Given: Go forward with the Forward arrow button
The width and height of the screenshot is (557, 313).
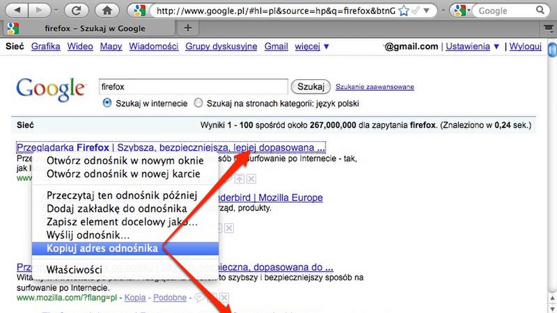Looking at the screenshot, I should pos(39,10).
